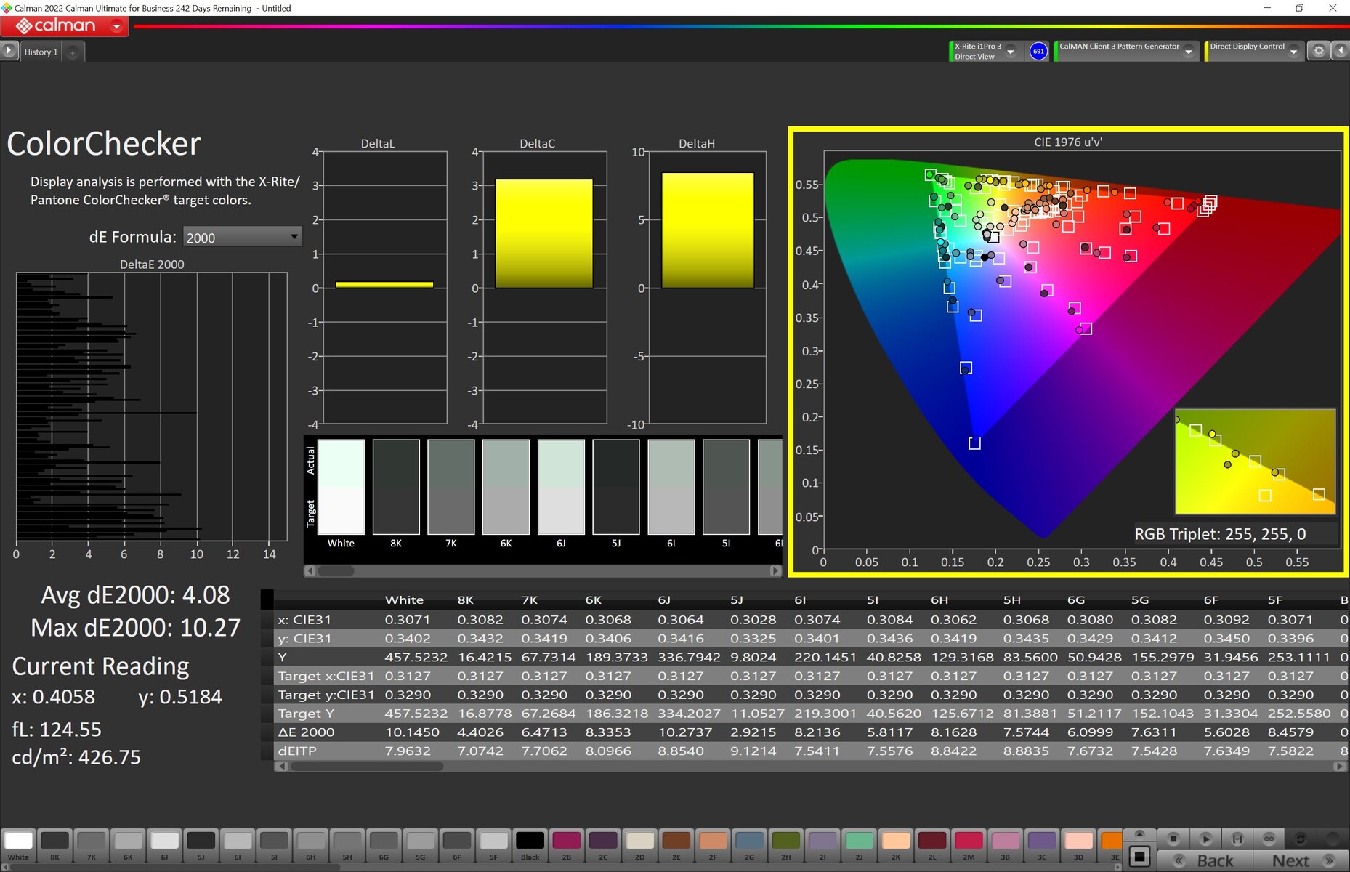Click the blue 691 meter status circle
The image size is (1350, 872).
(x=1038, y=51)
